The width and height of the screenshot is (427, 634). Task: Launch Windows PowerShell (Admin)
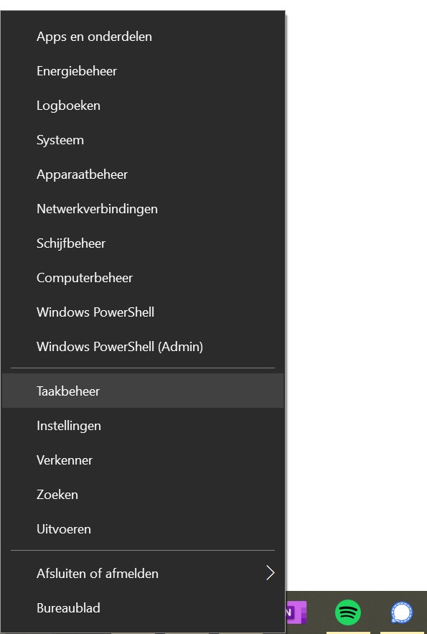tap(143, 347)
